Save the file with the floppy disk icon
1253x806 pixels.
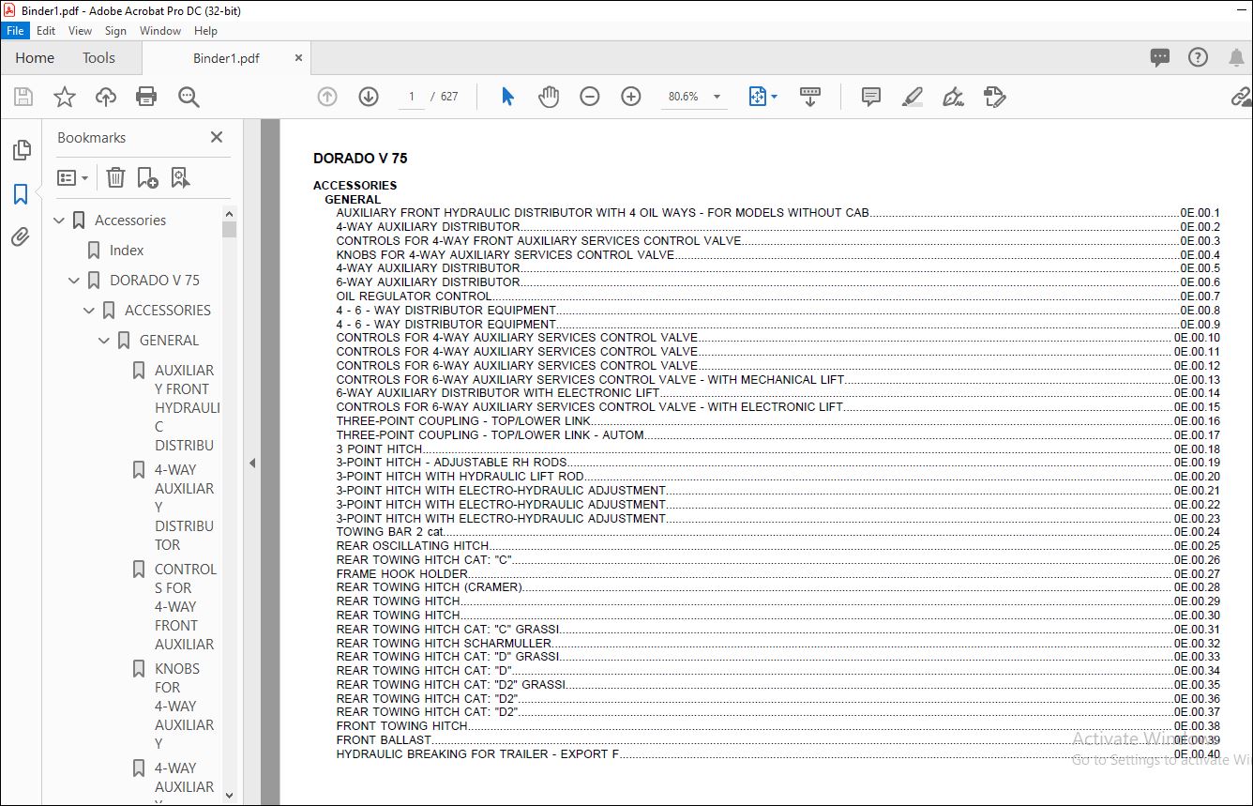pyautogui.click(x=23, y=97)
